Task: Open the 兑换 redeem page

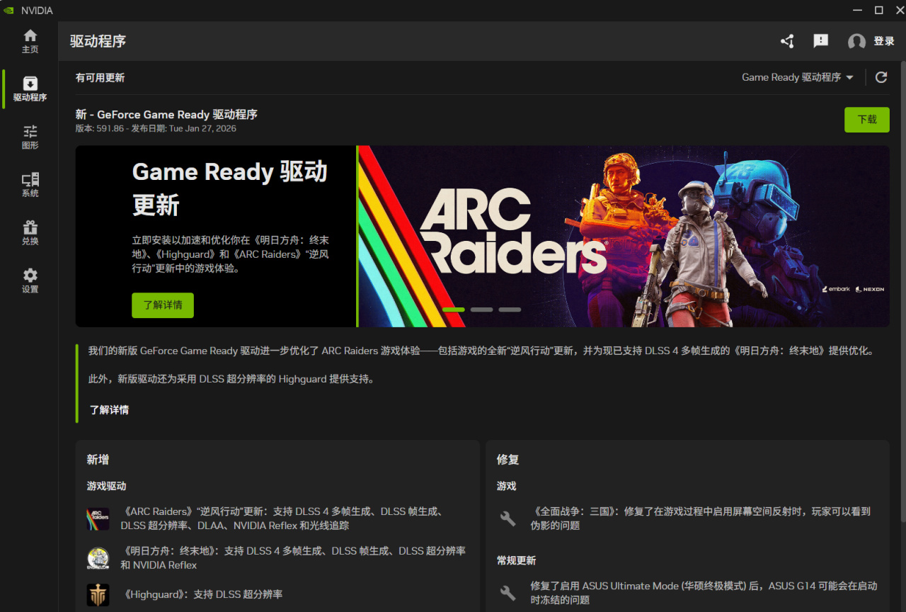Action: pos(30,233)
